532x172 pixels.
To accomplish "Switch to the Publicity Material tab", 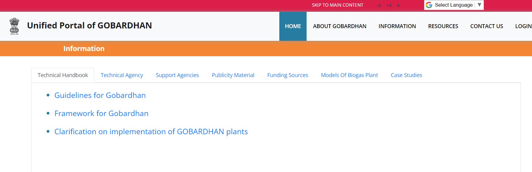I will pos(233,75).
